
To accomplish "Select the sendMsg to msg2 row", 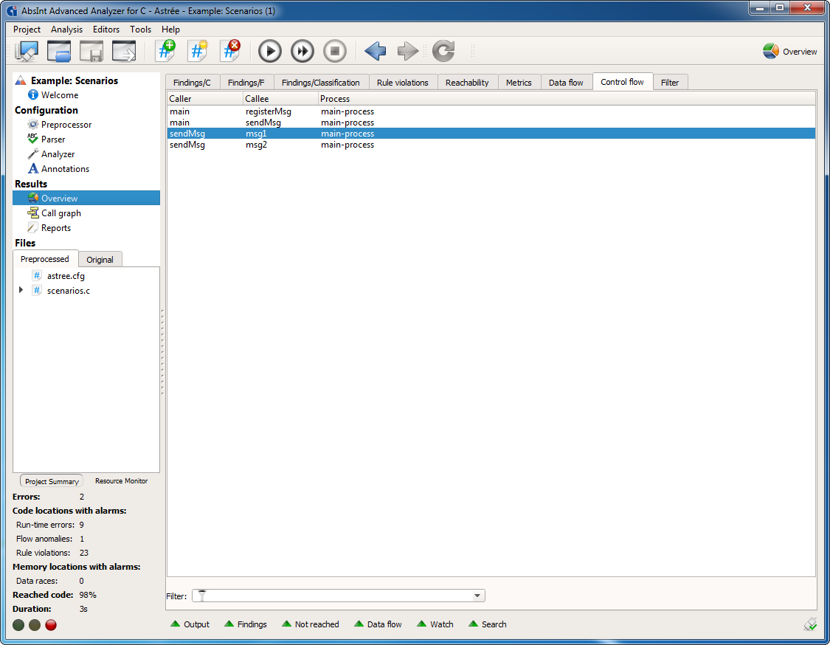I will pyautogui.click(x=491, y=145).
